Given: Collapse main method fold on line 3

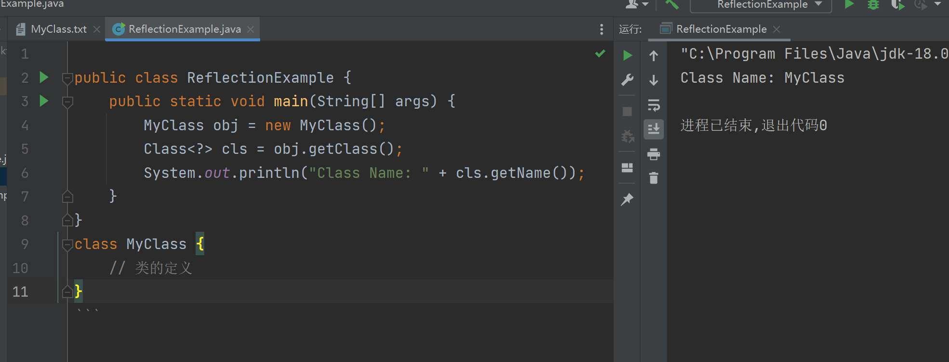Looking at the screenshot, I should pyautogui.click(x=67, y=102).
